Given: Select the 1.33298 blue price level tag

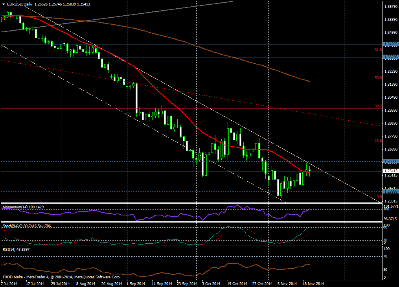Looking at the screenshot, I should (390, 57).
